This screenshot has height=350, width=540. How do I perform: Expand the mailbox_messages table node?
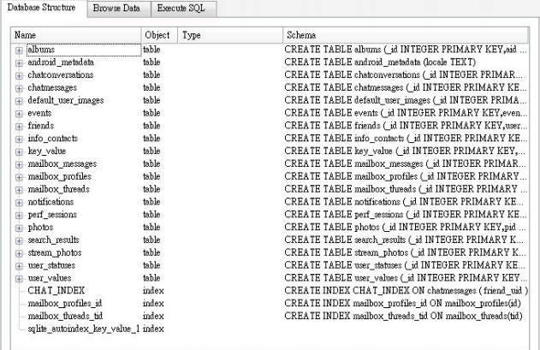[x=19, y=163]
